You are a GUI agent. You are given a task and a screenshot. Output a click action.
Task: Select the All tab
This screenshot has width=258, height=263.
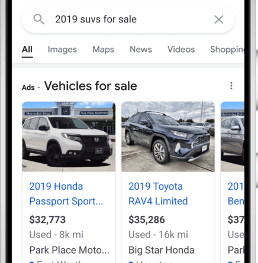[27, 50]
